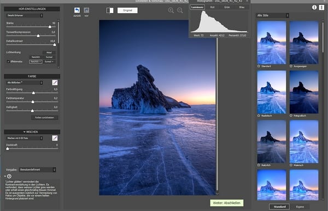Set Lichtwirkung to Natürlich button
328x211 pixels.
pos(36,57)
